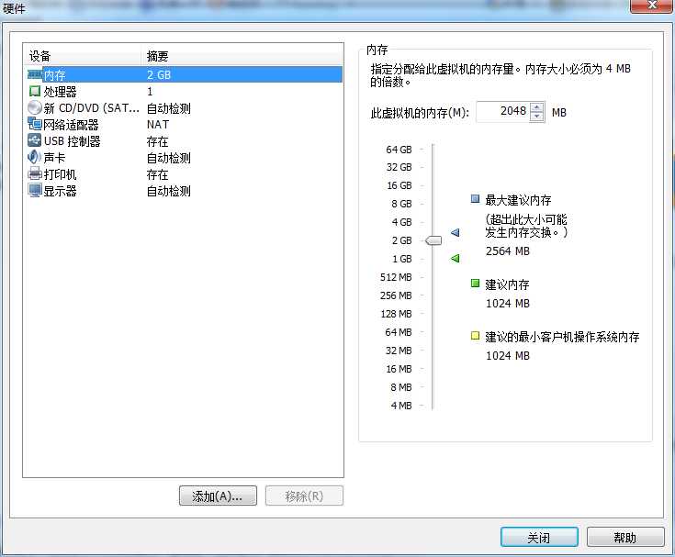Click the 设备 column header
Screen dimensions: 675x557
click(x=83, y=56)
